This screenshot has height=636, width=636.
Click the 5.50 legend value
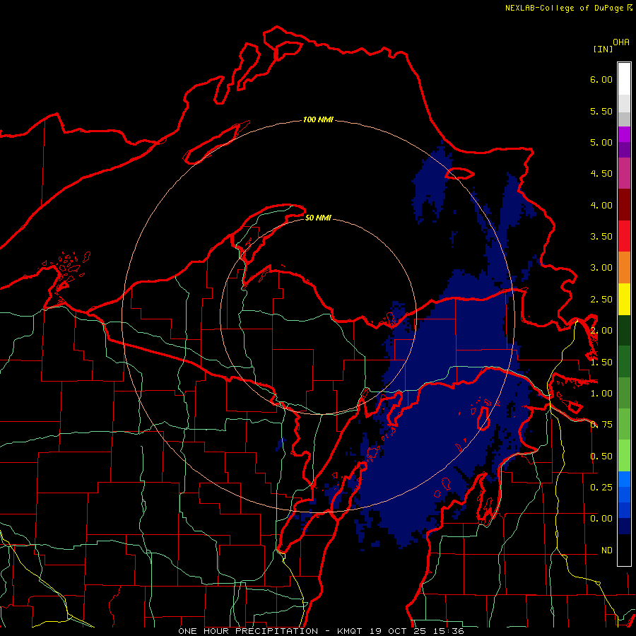(601, 111)
